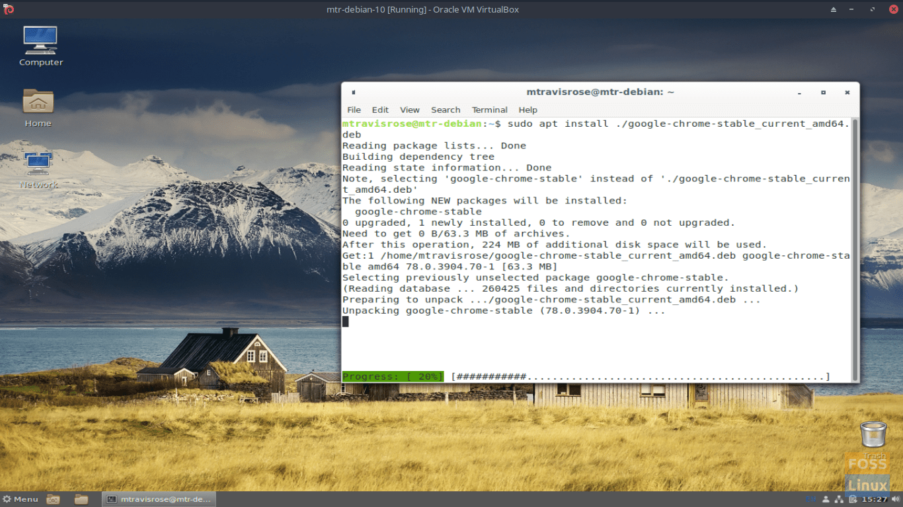903x507 pixels.
Task: Click the volume speaker tray icon
Action: pyautogui.click(x=896, y=499)
